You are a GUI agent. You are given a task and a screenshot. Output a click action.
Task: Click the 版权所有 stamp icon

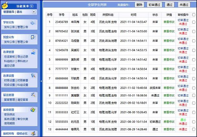(x=32, y=134)
